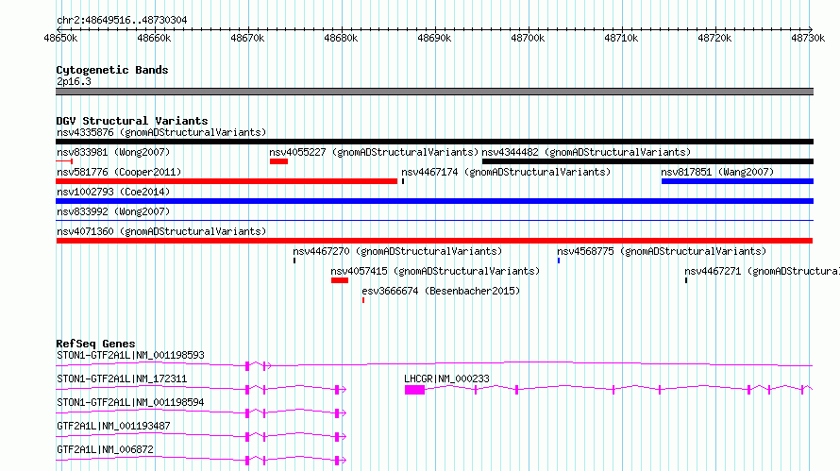Click the small blue nsv4568775 marker
Image resolution: width=840 pixels, height=471 pixels.
point(558,261)
